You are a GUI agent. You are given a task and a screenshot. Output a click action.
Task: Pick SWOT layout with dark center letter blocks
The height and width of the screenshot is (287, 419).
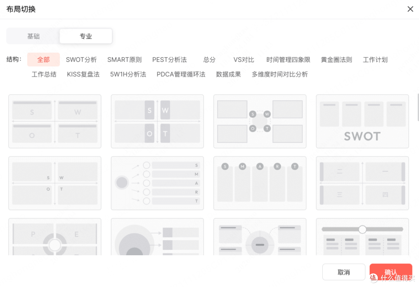(x=158, y=121)
